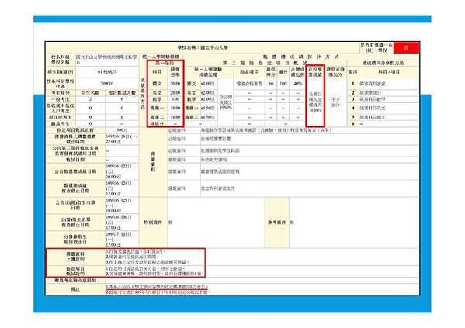465x328 pixels.
Task: Click the 離島考生 row label
Action: click(x=61, y=123)
